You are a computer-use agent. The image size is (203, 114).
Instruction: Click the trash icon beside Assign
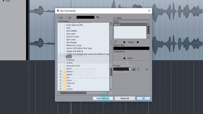pos(115,42)
